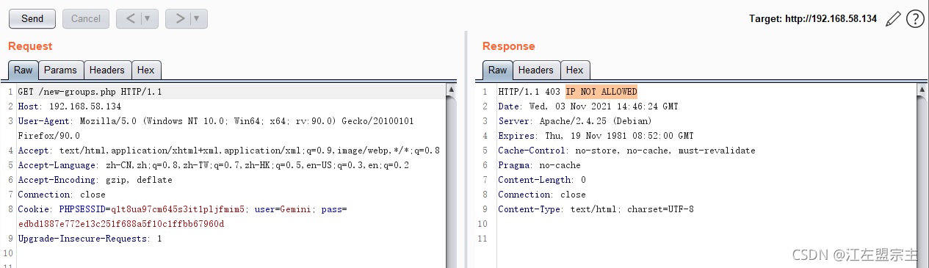Click the Accept header line
Screen dimensions: 929x268
click(228, 151)
